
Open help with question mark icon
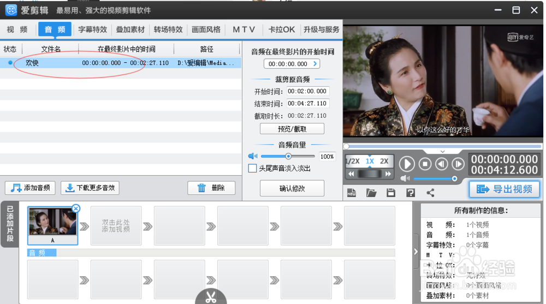[411, 193]
